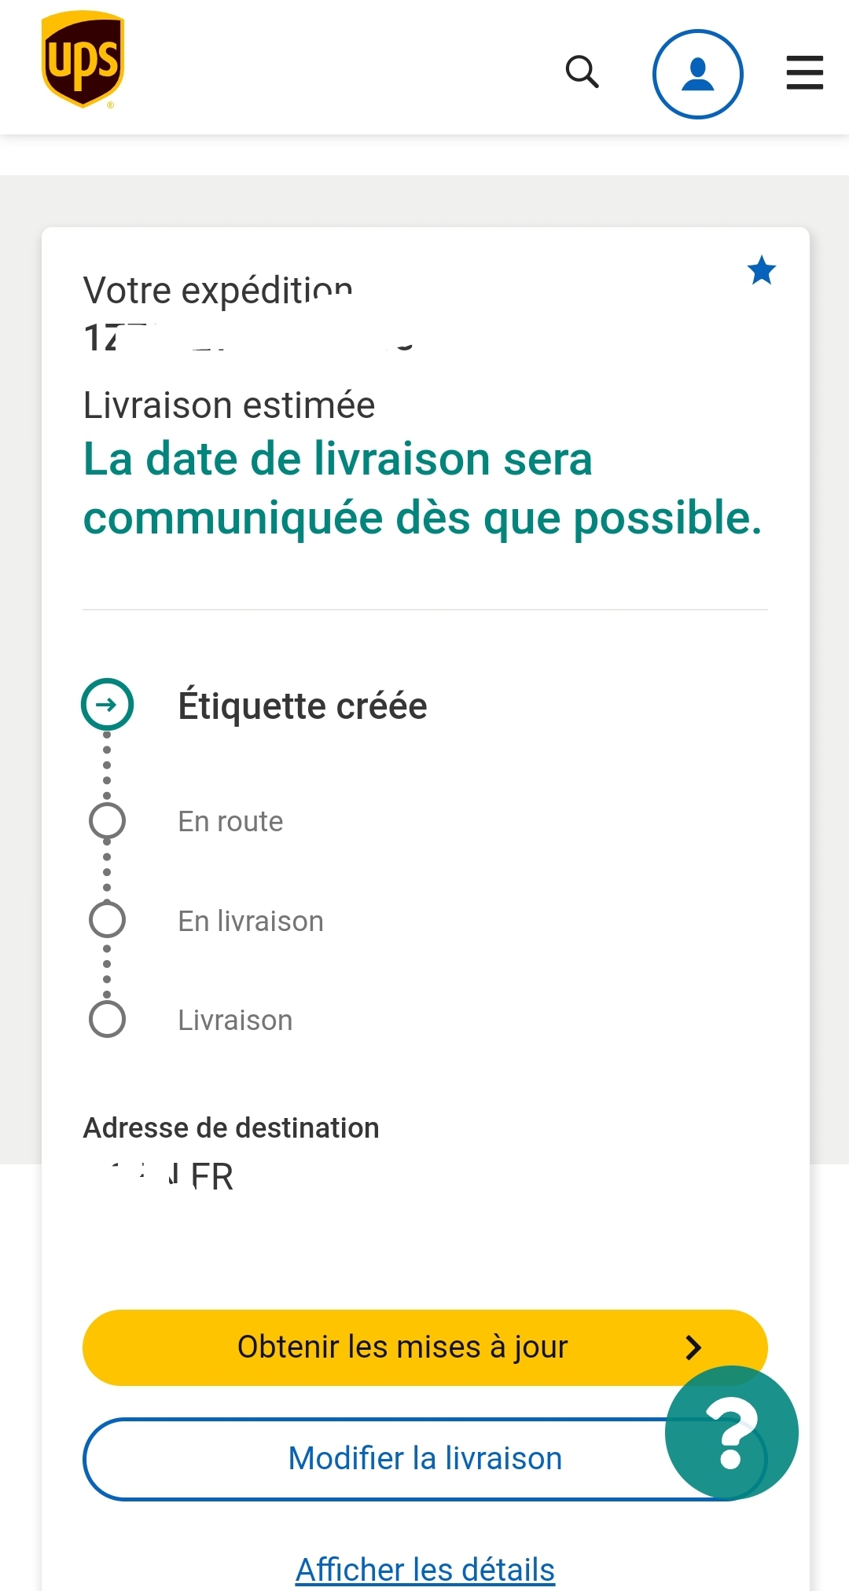Select the En livraison step circle
This screenshot has width=849, height=1591.
(x=107, y=920)
